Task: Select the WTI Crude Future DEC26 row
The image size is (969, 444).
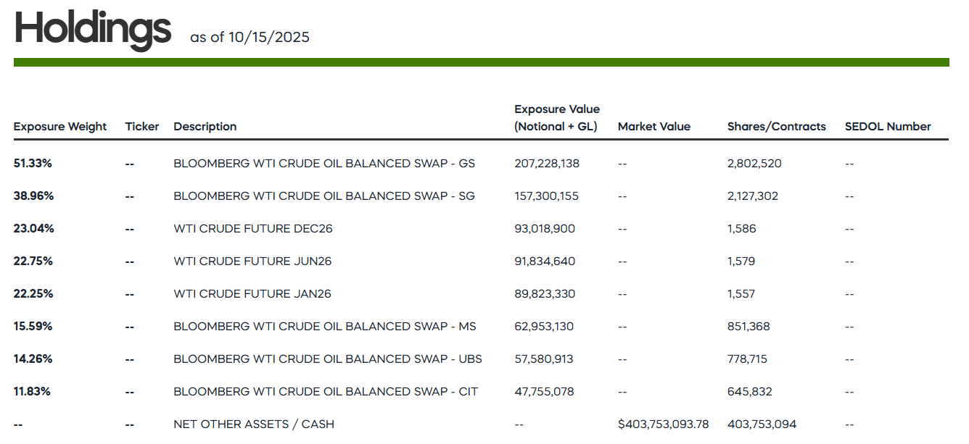Action: click(x=252, y=229)
